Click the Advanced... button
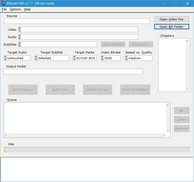This screenshot has height=182, width=194. click(x=141, y=44)
